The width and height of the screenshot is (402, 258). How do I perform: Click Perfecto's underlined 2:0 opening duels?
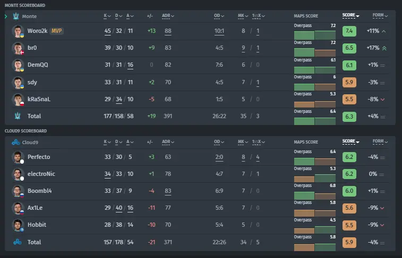(219, 157)
